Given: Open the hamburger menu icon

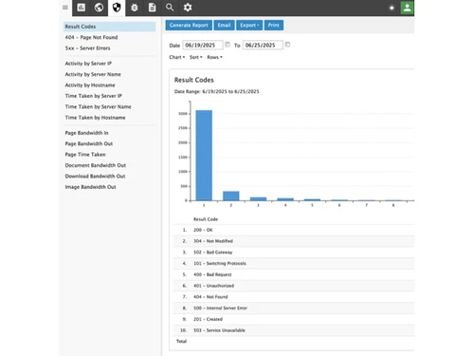Looking at the screenshot, I should (x=65, y=8).
